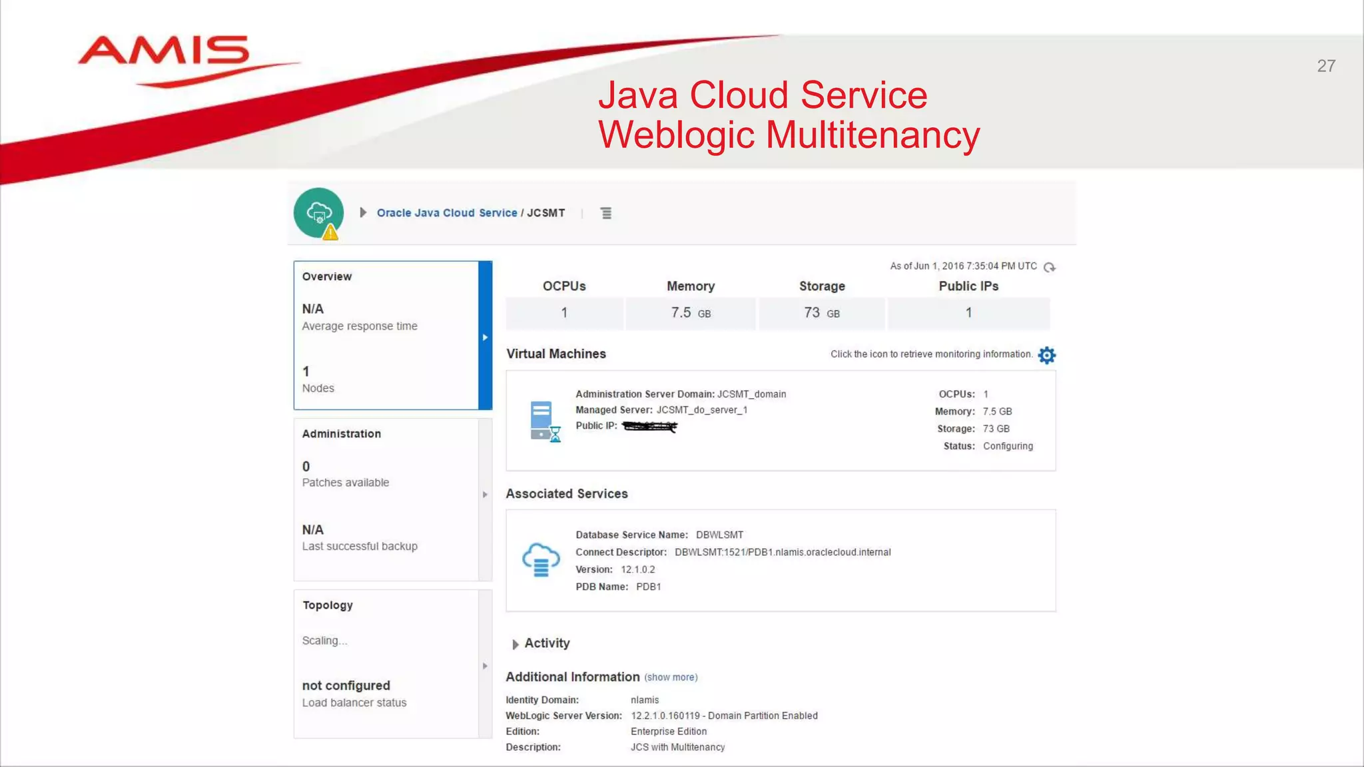Click the Status Configuring text
Screen dimensions: 1364x767
988,446
